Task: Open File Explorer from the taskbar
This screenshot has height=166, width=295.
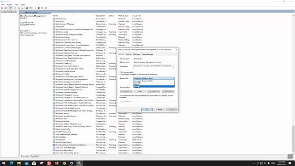Action: tap(19, 163)
